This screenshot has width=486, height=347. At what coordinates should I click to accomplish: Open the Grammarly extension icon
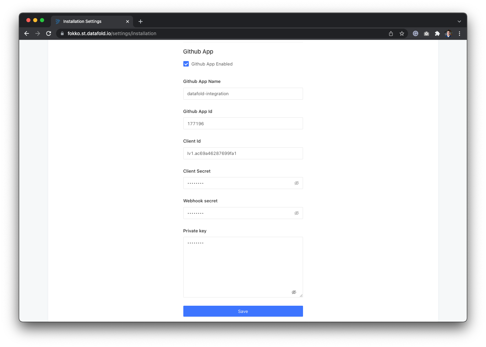(x=416, y=33)
